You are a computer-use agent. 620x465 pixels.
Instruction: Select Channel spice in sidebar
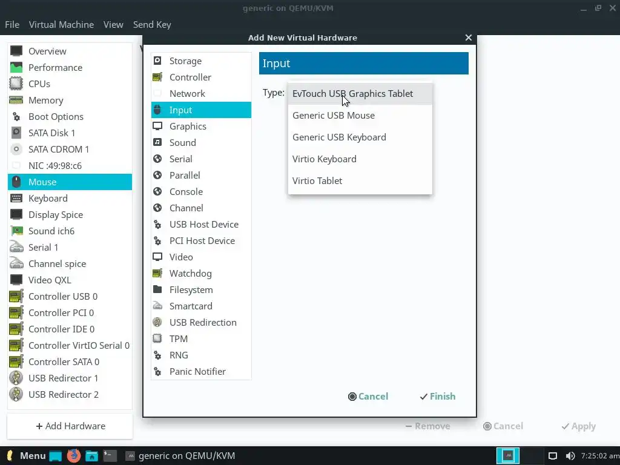[70, 264]
